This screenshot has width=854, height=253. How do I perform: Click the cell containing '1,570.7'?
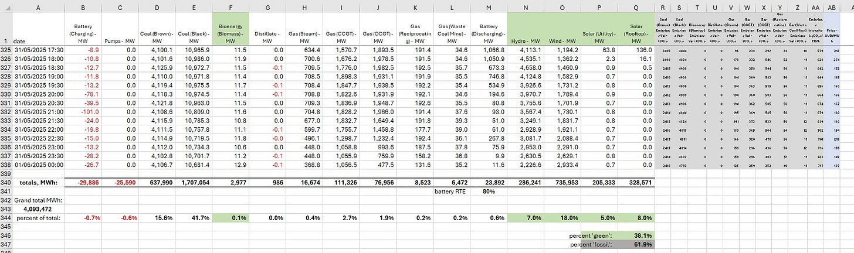341,50
